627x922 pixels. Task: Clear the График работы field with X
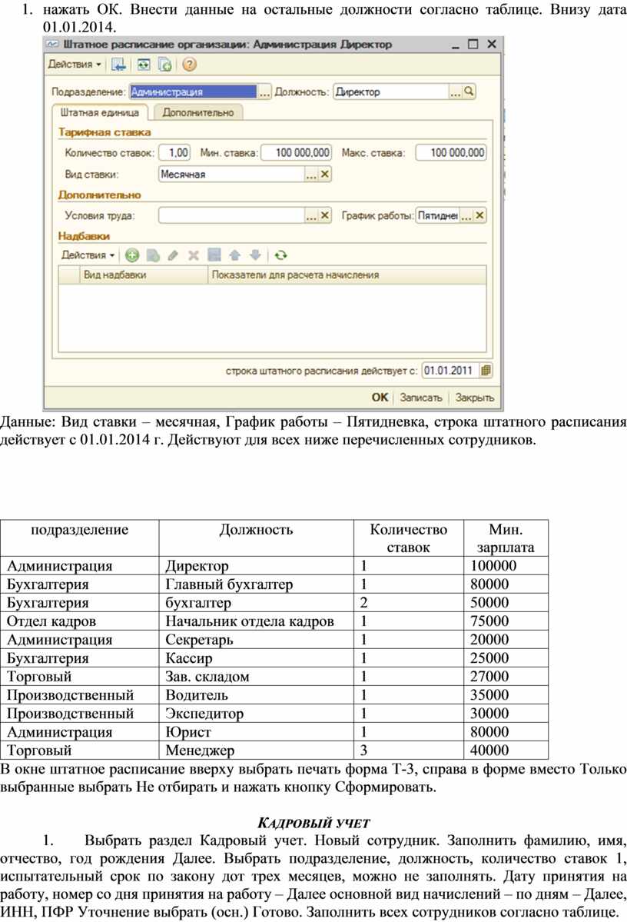pyautogui.click(x=479, y=216)
